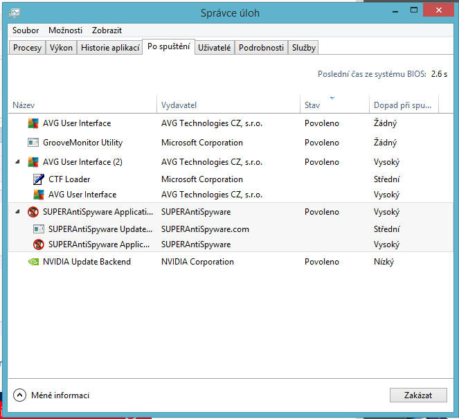Collapse the SUPERAntiSpyware Applicati... group
The height and width of the screenshot is (419, 459).
click(17, 211)
